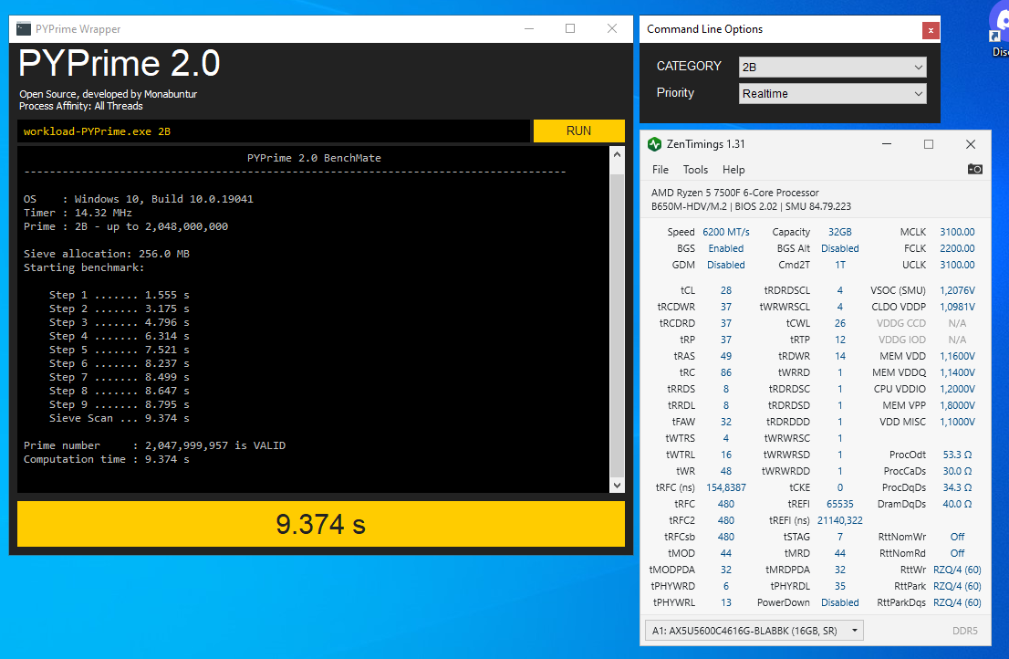Image resolution: width=1009 pixels, height=659 pixels.
Task: Click the VSOC (SMU) value 1,2076V
Action: coord(957,290)
